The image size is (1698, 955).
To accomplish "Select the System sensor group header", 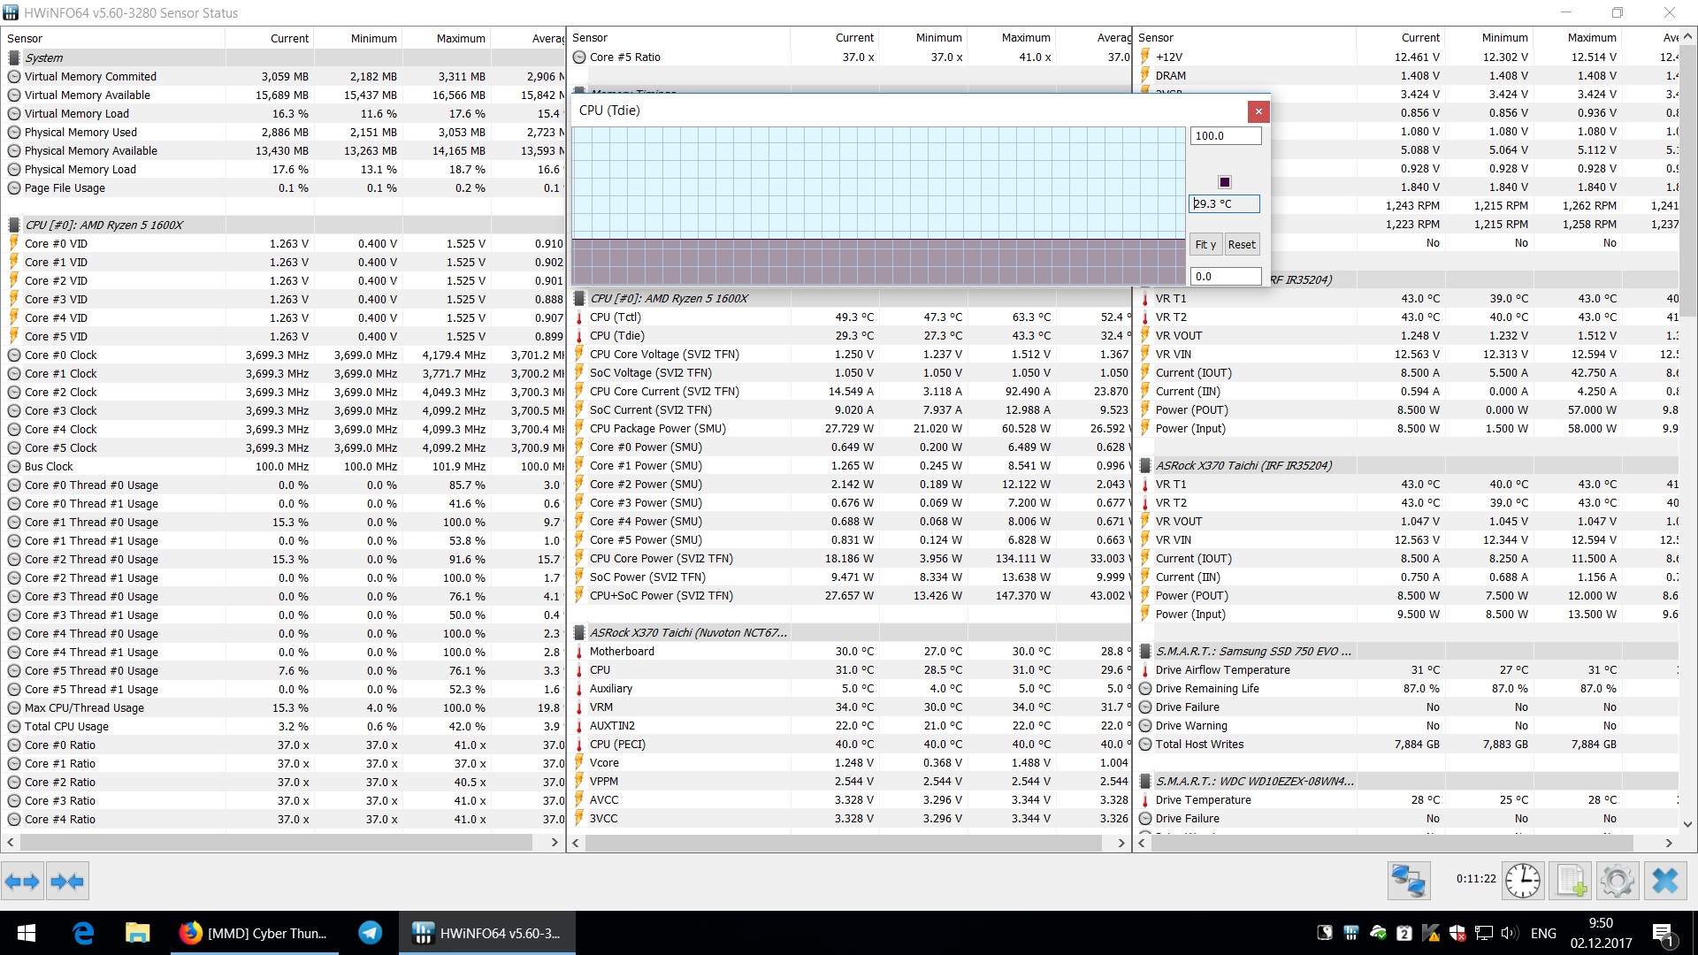I will (x=44, y=57).
